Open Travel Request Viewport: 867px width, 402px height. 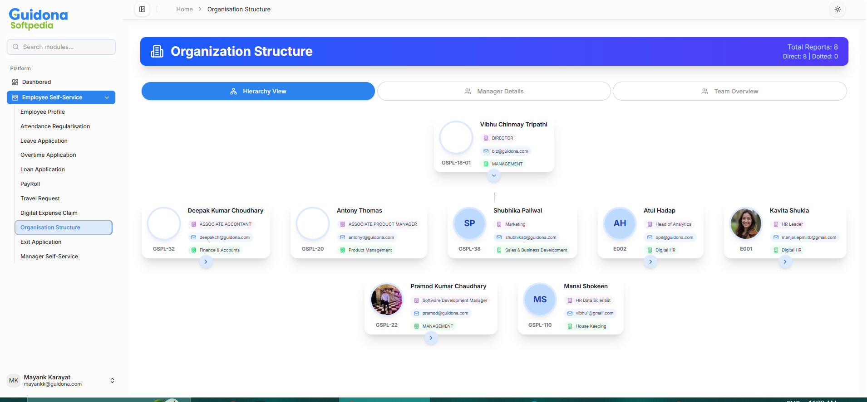tap(40, 199)
